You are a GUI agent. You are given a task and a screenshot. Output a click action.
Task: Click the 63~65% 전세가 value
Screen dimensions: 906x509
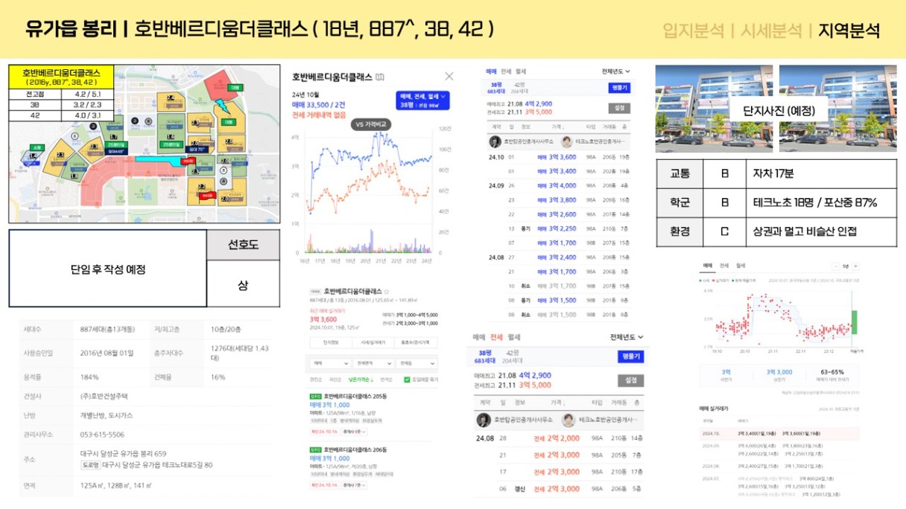coord(832,371)
